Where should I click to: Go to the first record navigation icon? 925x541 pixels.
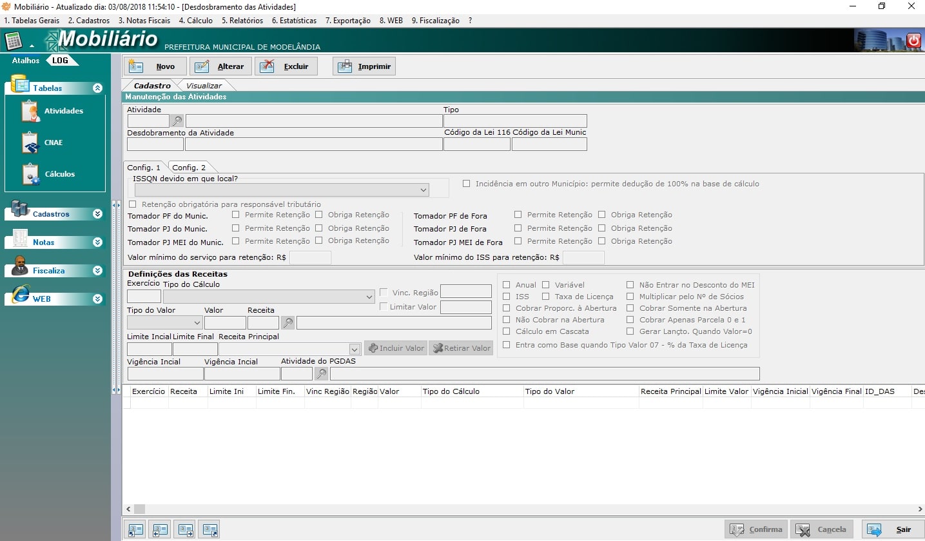coord(135,530)
